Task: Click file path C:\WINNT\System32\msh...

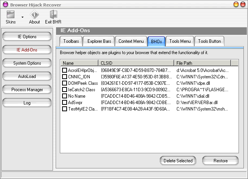Action: point(202,109)
